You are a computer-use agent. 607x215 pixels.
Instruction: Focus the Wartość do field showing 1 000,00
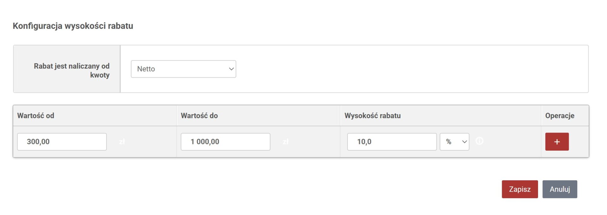(225, 142)
